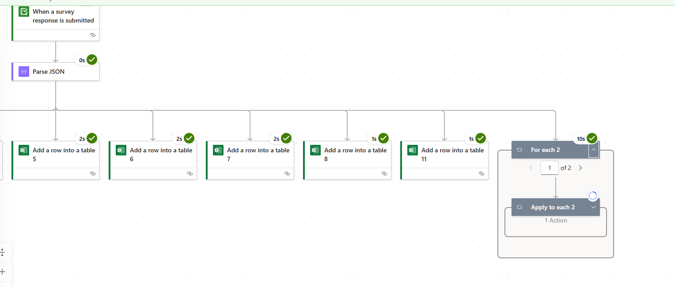Click the loop icon on For each 2
Viewport: 675px width, 287px height.
point(520,150)
